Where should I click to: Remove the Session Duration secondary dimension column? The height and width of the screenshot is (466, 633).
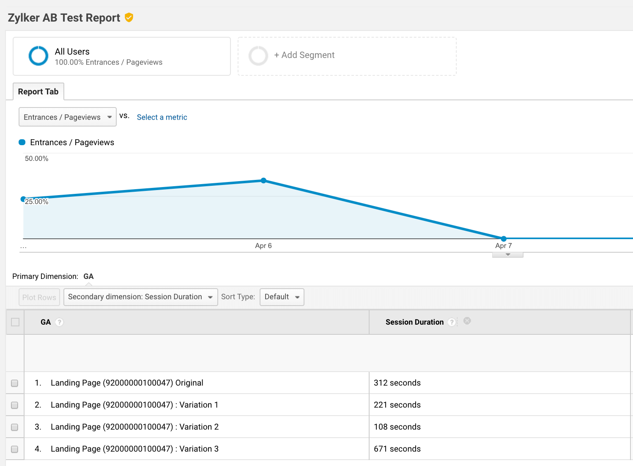(467, 321)
